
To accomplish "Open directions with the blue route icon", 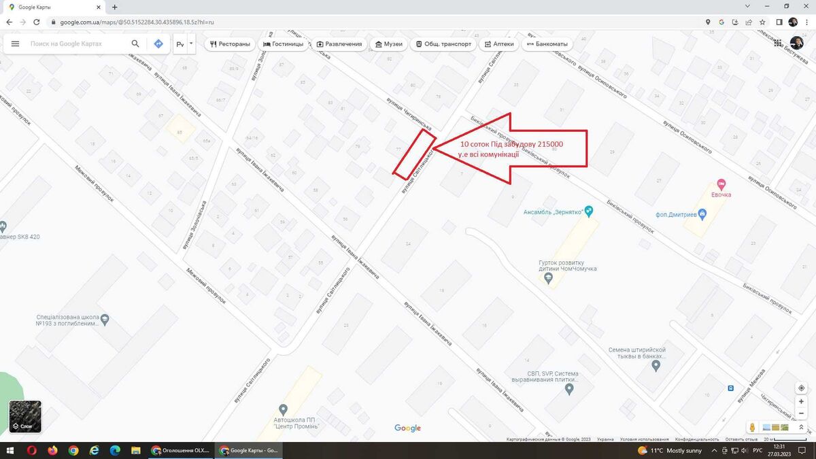I will [158, 44].
